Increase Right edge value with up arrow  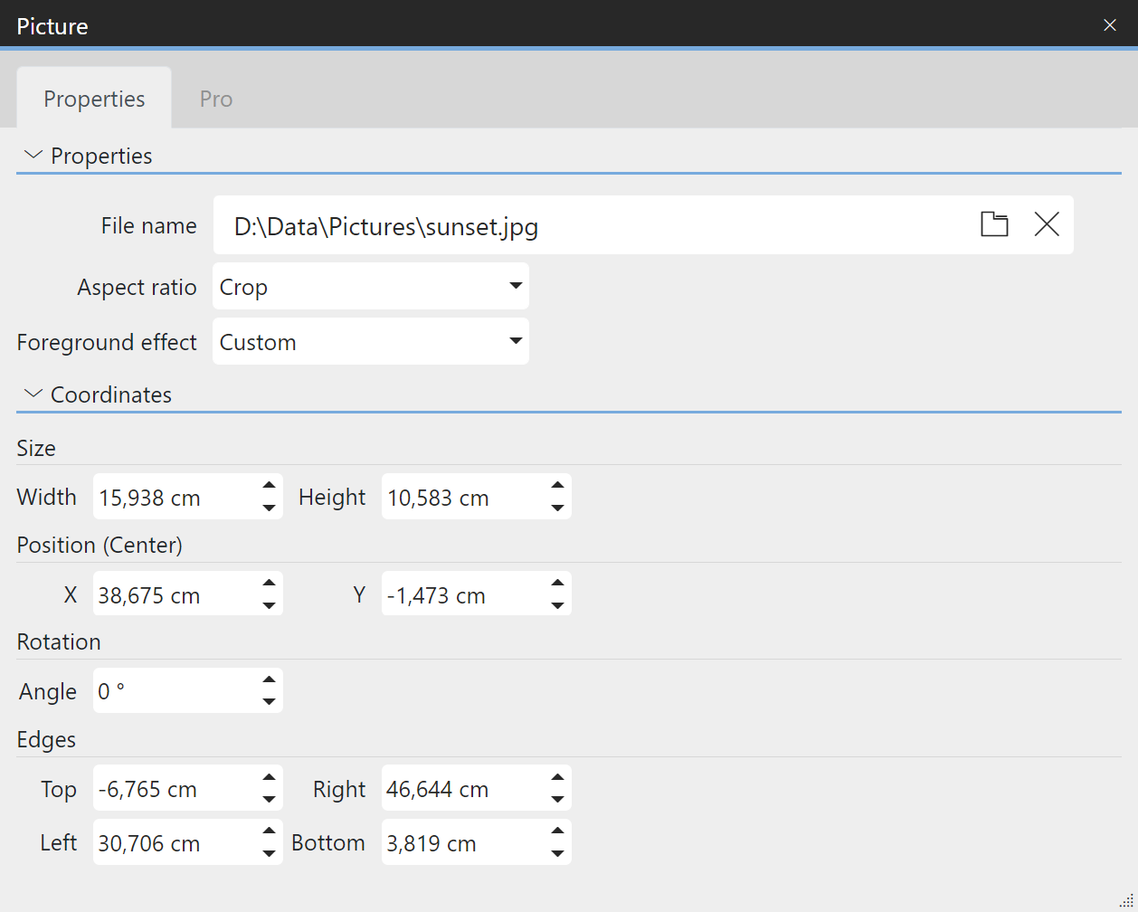pos(557,778)
